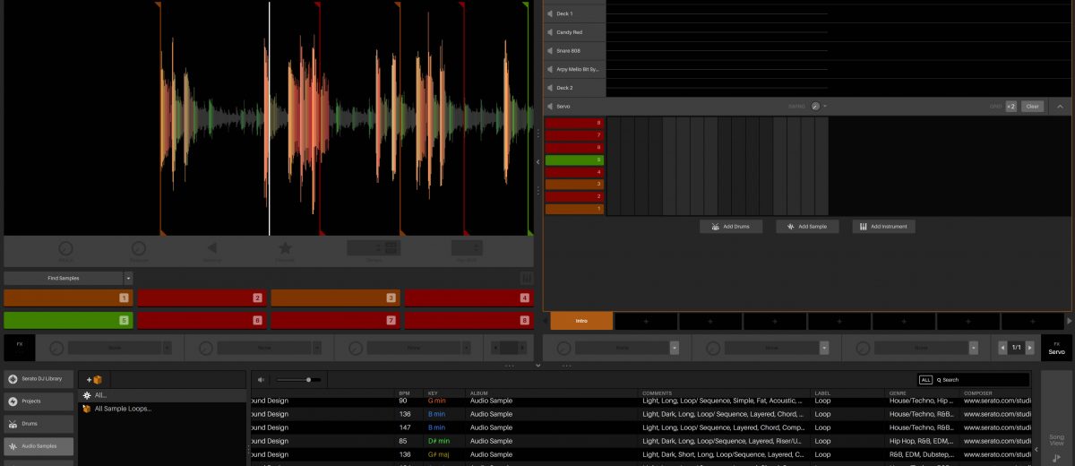1075x466 pixels.
Task: Click Add Instrument button
Action: click(883, 227)
